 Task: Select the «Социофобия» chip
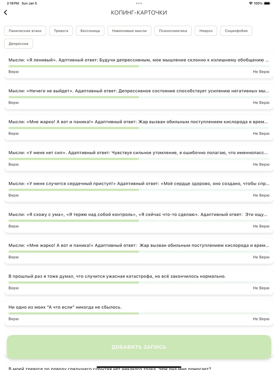236,31
